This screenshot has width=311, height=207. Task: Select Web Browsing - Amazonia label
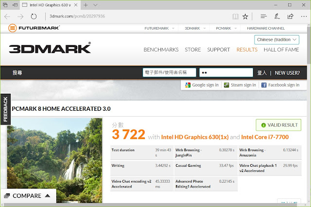tap(253, 153)
